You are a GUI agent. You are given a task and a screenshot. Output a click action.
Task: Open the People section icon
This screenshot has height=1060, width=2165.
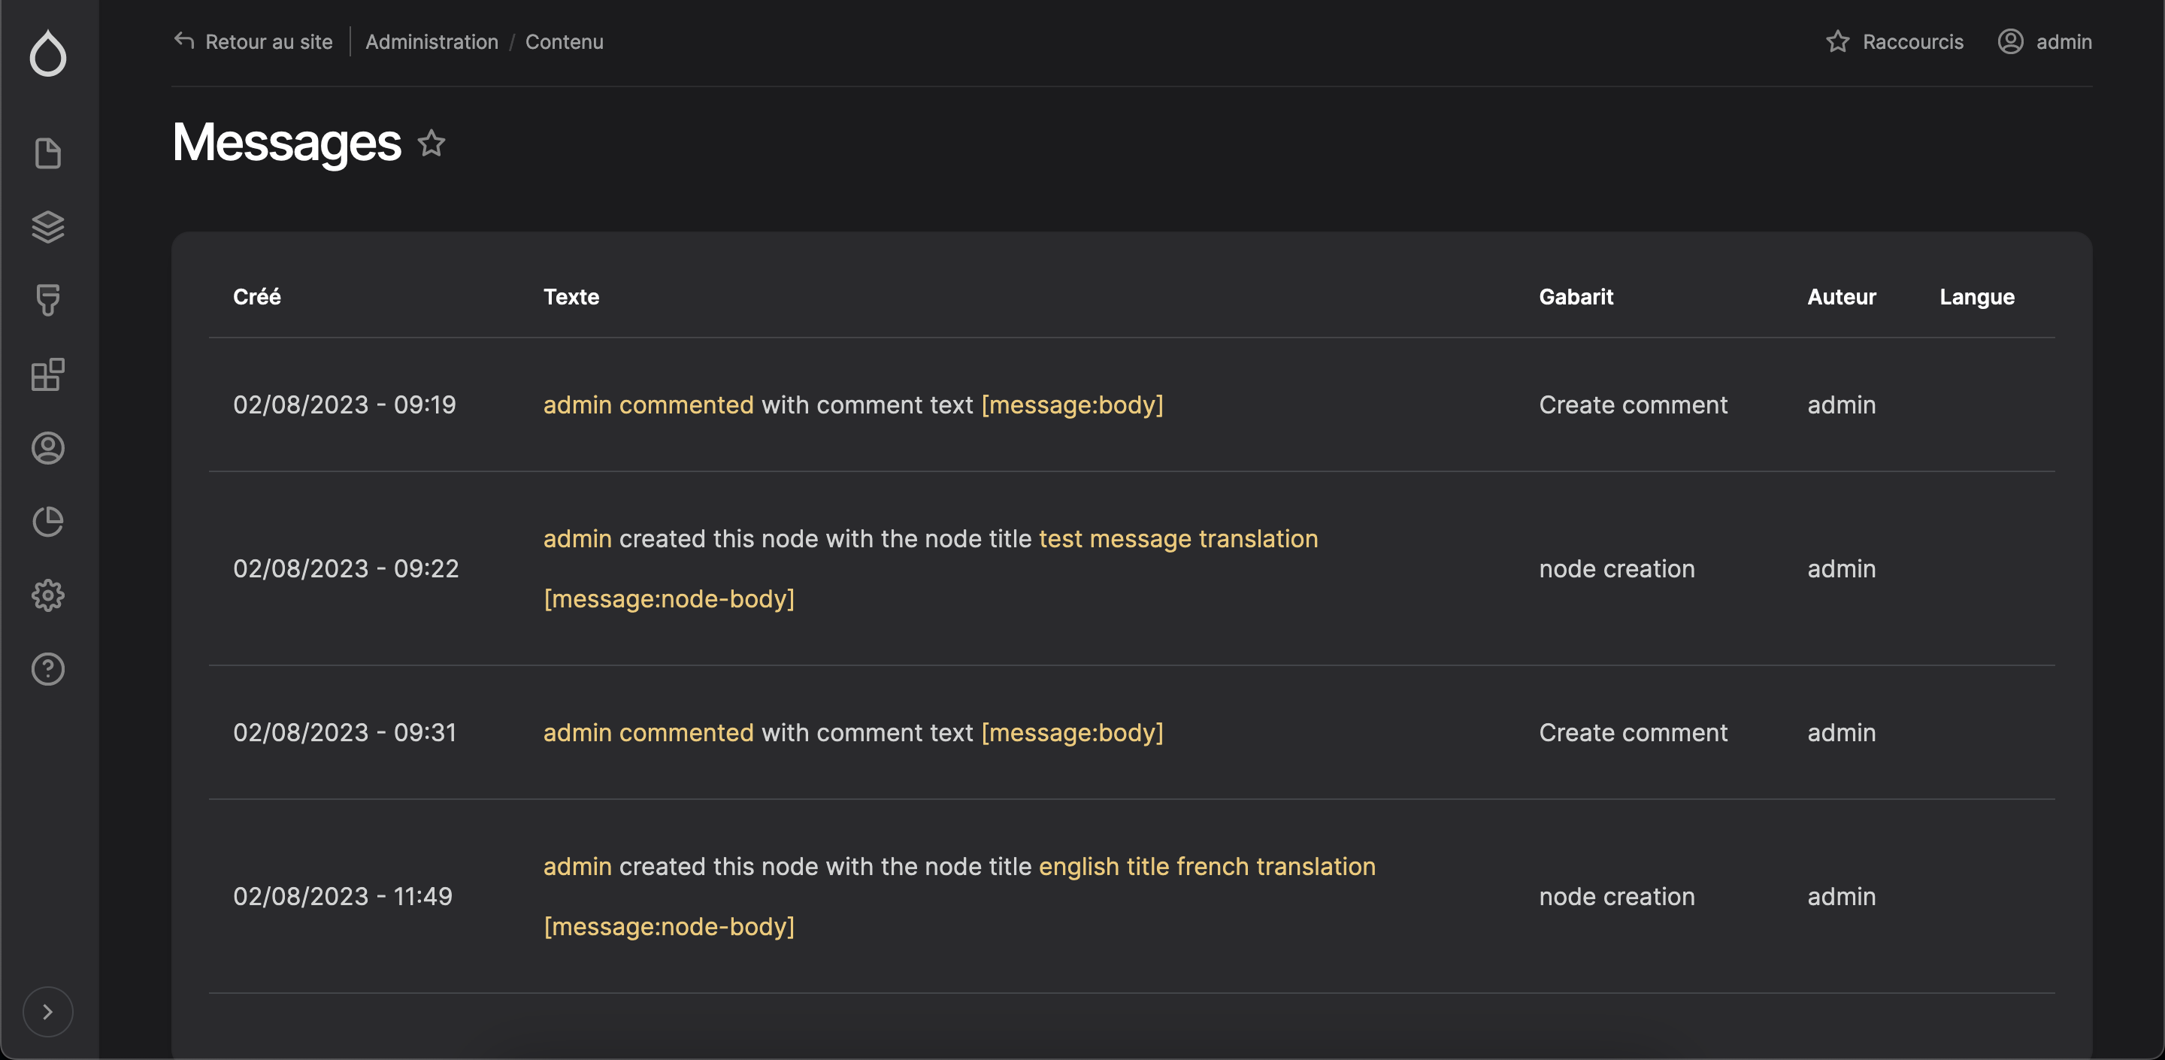coord(48,449)
